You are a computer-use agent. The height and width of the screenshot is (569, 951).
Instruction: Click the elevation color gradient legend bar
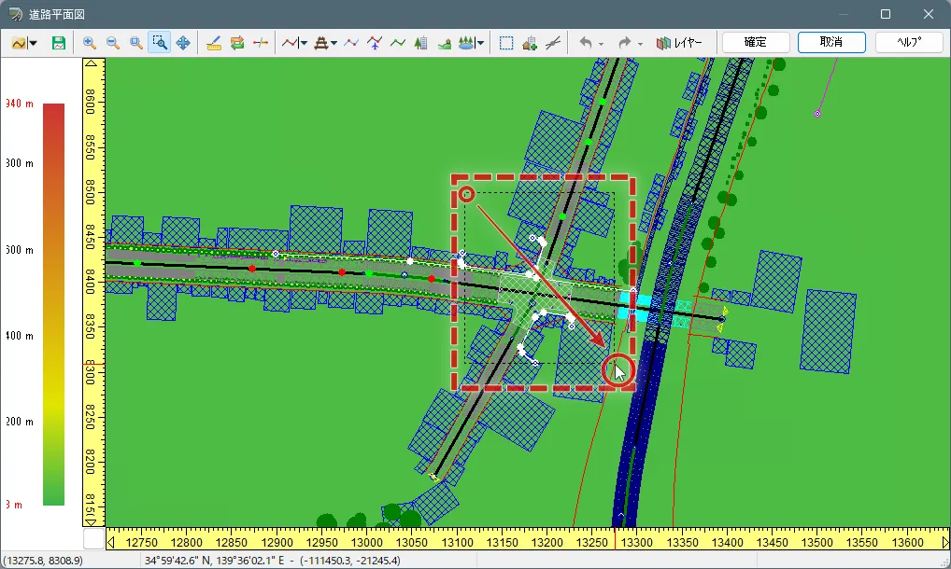[54, 304]
